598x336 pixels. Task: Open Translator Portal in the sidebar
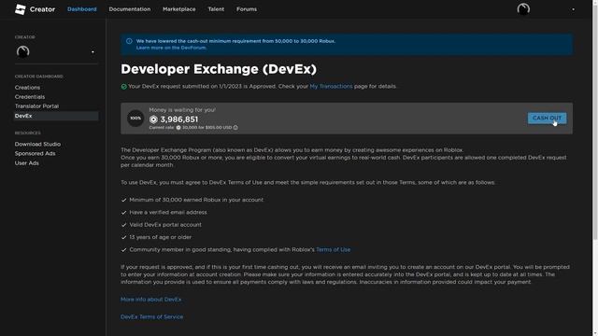(x=36, y=106)
